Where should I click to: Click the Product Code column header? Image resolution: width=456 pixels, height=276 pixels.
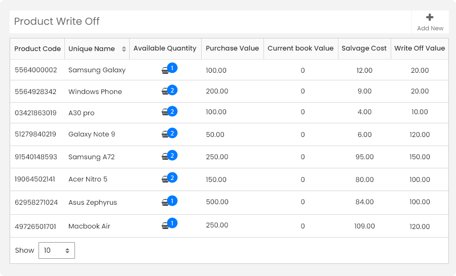[x=37, y=49]
